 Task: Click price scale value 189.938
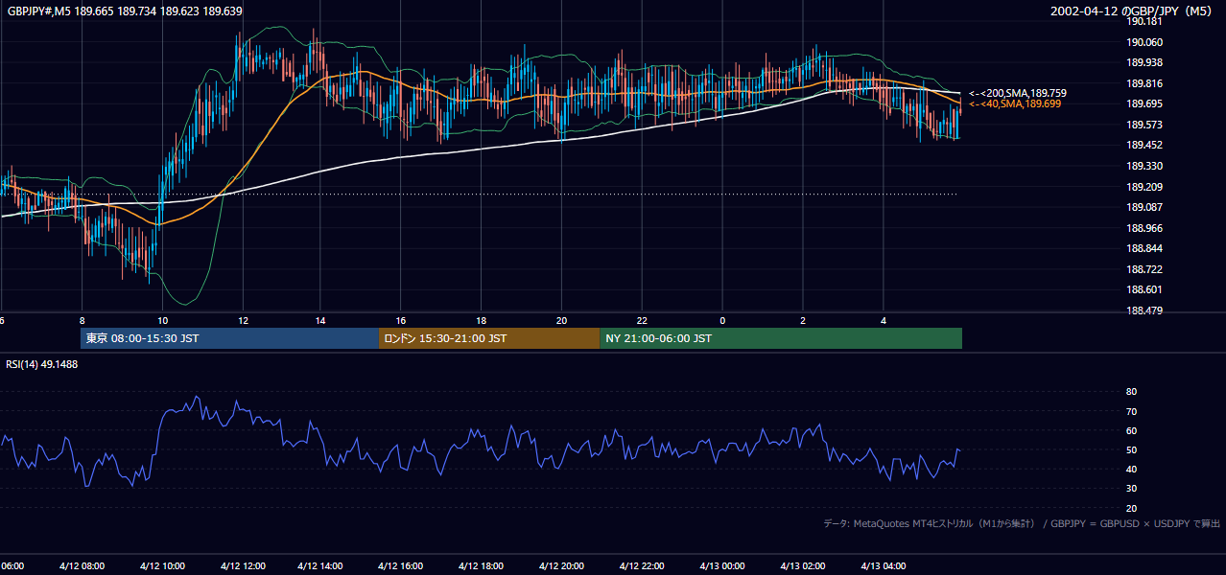click(1144, 62)
